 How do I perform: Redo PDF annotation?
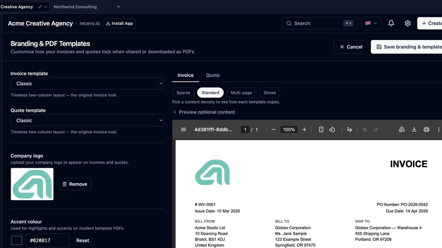(376, 130)
